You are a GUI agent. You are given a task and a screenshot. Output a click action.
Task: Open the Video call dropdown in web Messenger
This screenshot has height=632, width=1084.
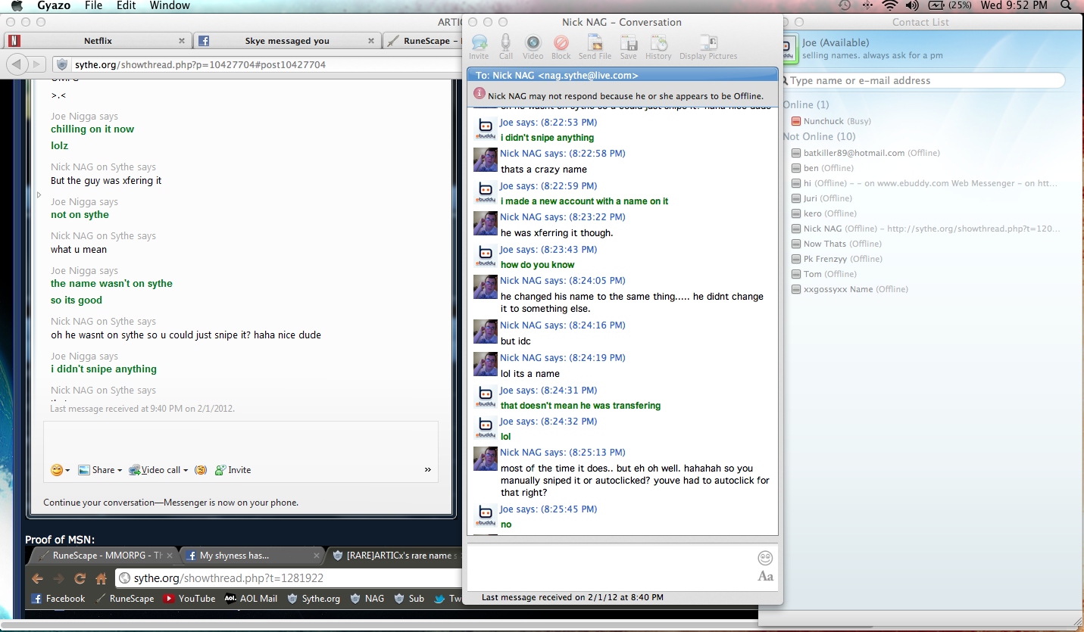(158, 470)
